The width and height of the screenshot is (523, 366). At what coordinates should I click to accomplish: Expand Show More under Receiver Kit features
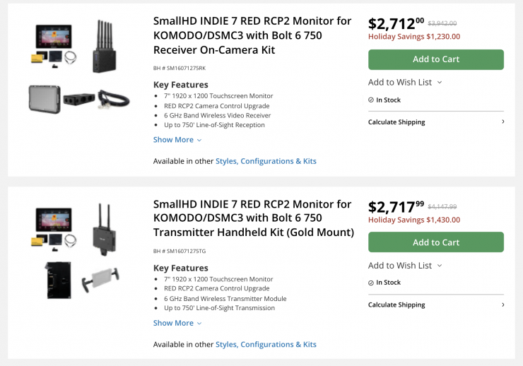(177, 140)
